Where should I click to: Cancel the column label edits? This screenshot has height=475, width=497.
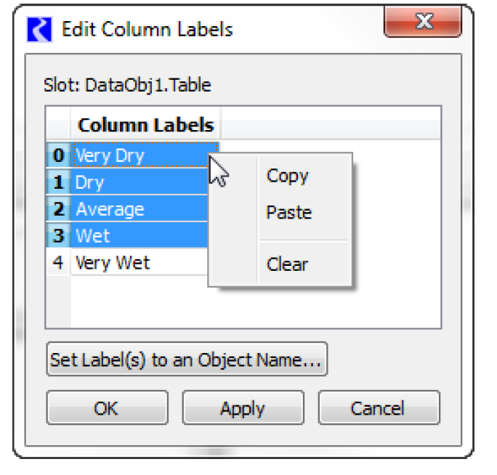pyautogui.click(x=378, y=408)
